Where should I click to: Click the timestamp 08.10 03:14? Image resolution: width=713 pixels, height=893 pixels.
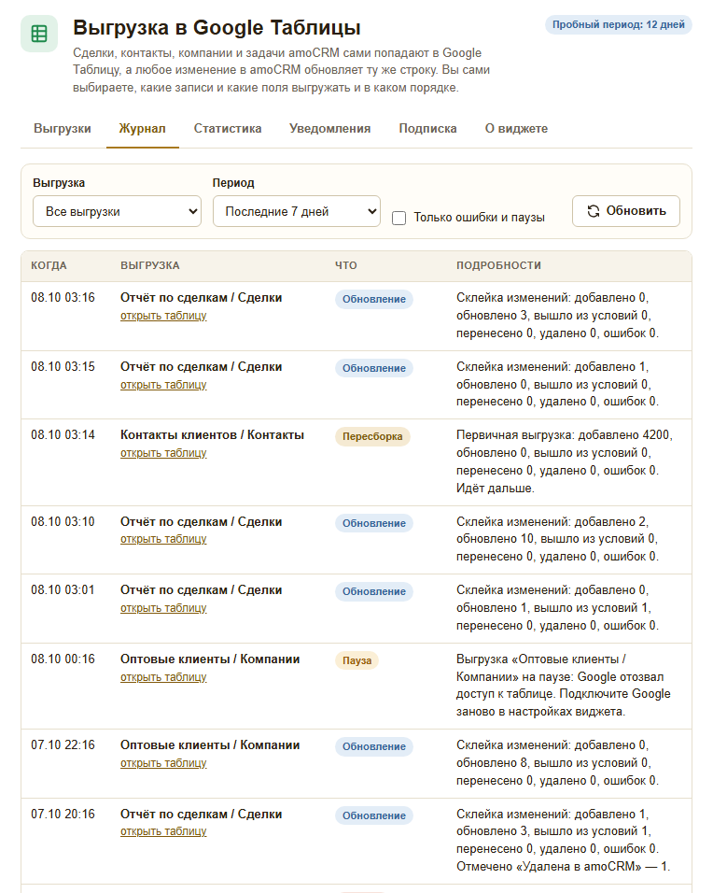point(63,435)
